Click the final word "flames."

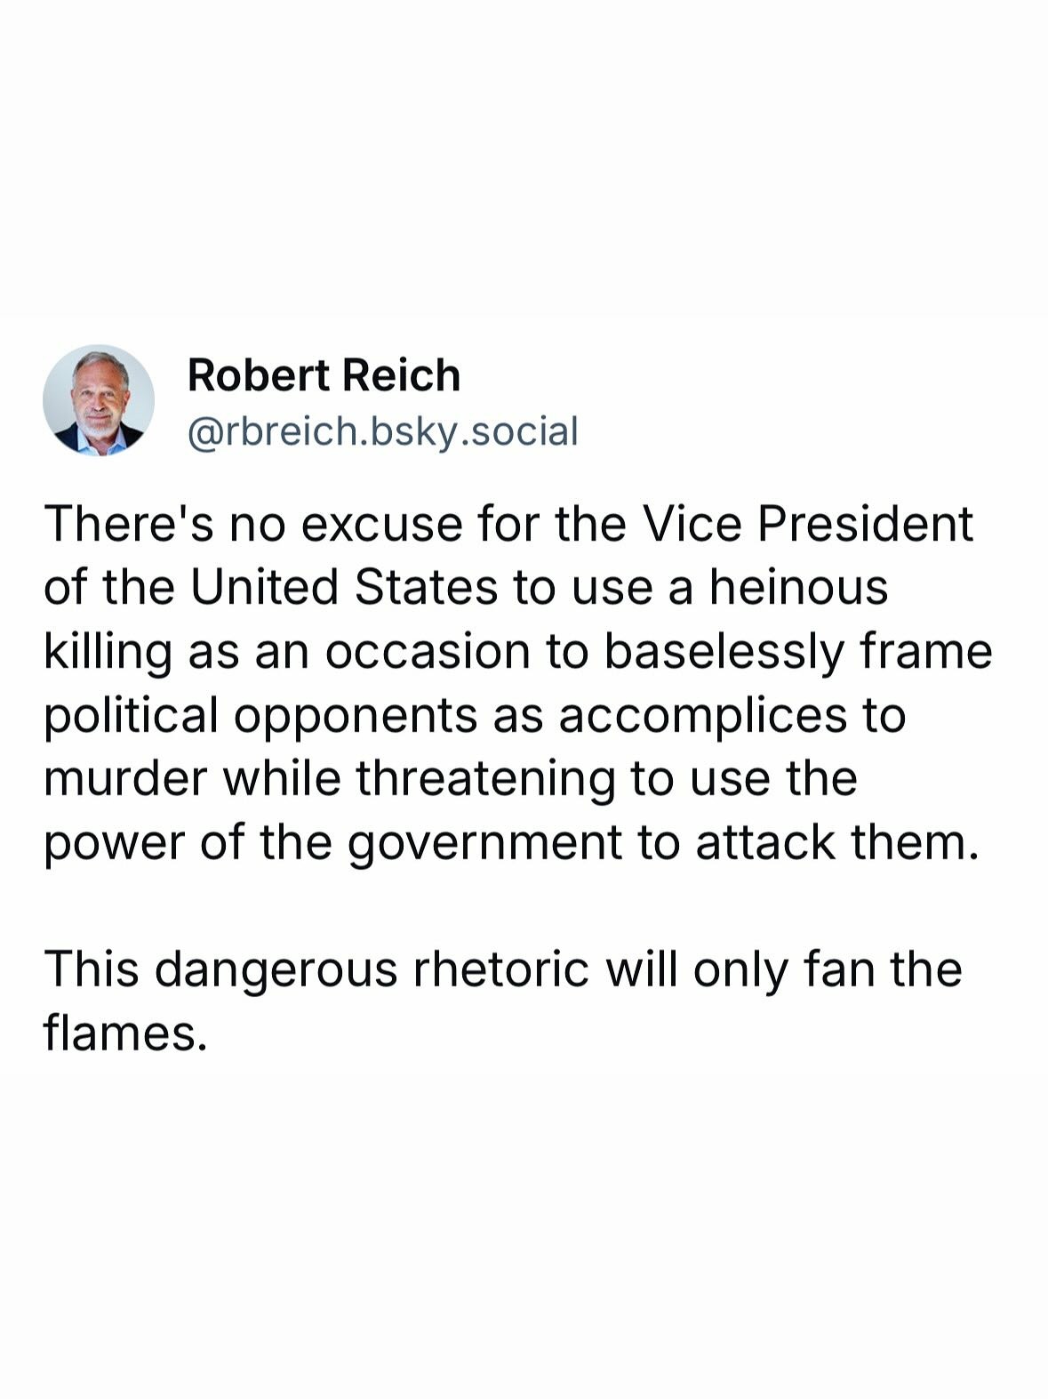click(x=125, y=1033)
